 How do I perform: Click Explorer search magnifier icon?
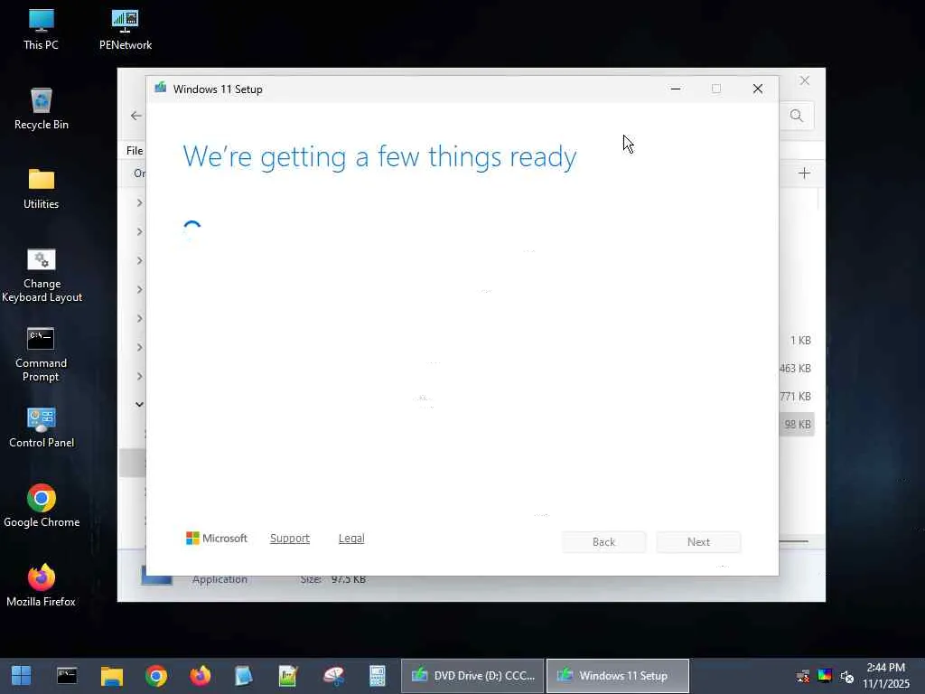(x=797, y=116)
